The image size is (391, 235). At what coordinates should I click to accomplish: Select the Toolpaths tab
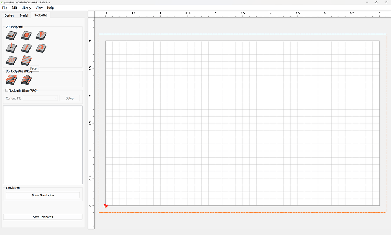pyautogui.click(x=41, y=15)
